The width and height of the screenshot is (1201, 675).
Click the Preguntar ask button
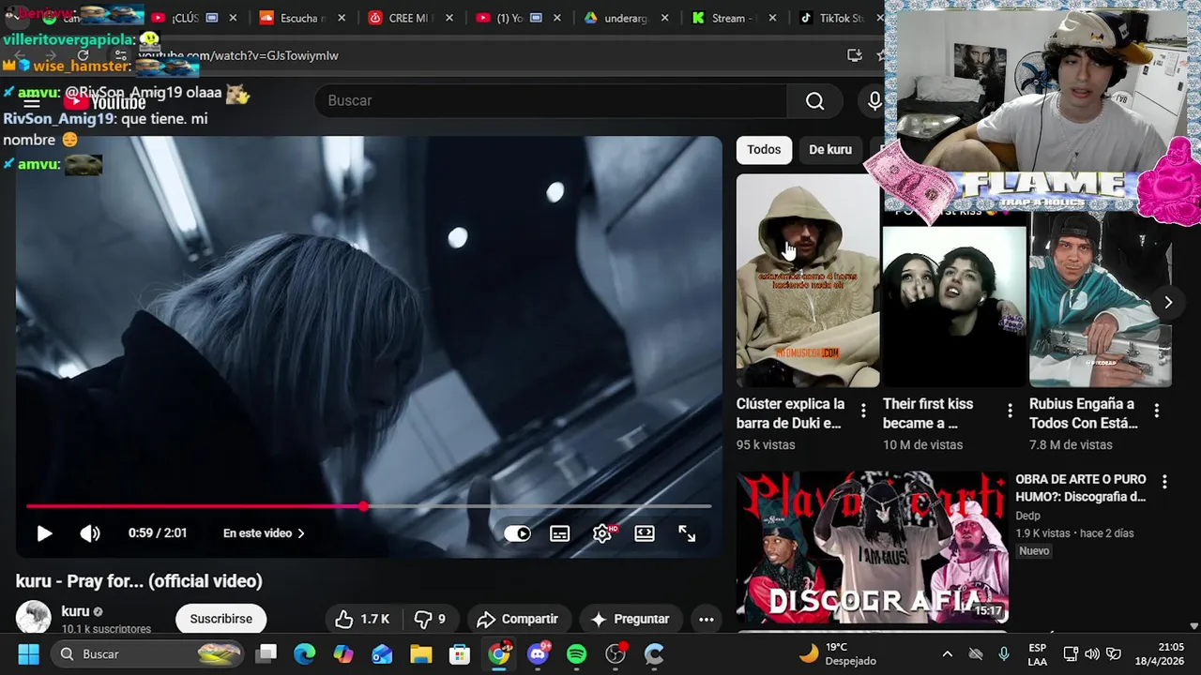click(x=630, y=619)
